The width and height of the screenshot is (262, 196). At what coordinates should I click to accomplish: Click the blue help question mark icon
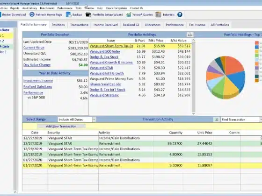180,14
